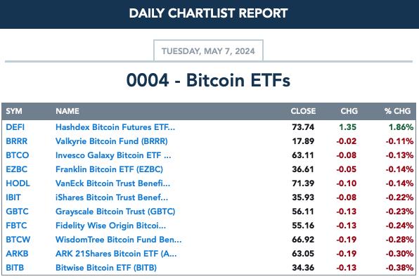Click the Tuesday, May 7, 2024 date box
This screenshot has width=419, height=279.
coord(208,51)
